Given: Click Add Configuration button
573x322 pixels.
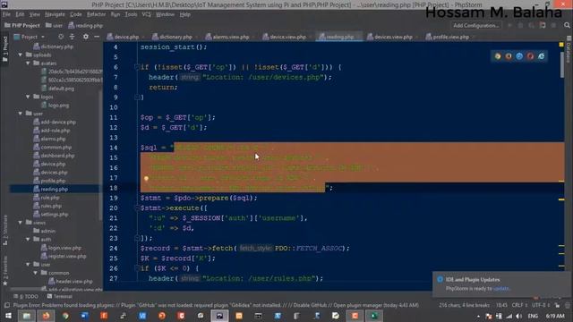Looking at the screenshot, I should (x=475, y=25).
